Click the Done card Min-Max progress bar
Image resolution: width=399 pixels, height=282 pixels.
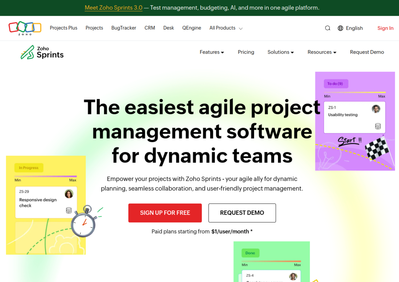271,261
